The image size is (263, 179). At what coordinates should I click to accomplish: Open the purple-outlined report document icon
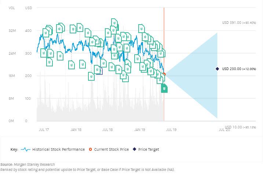(100, 71)
